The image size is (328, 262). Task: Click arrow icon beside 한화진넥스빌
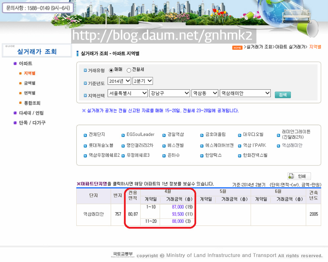[240, 156]
